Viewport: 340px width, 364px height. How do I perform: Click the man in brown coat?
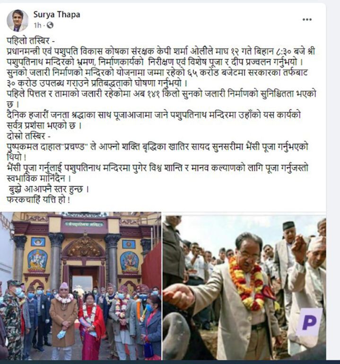(63, 321)
